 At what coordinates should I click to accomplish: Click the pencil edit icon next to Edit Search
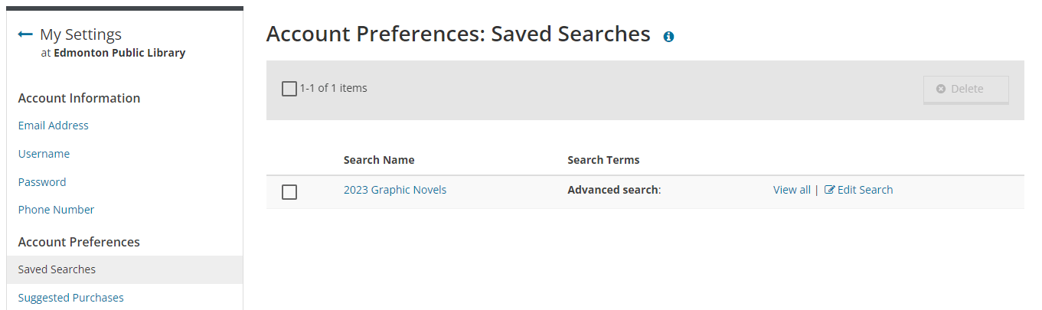[x=829, y=190]
